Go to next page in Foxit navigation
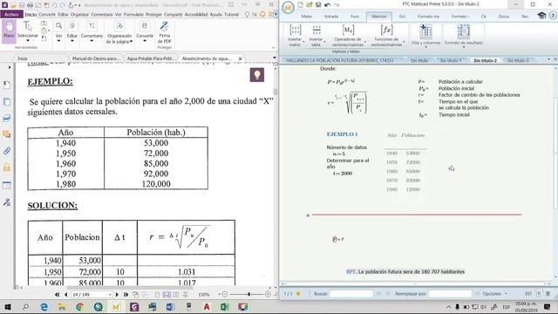The image size is (558, 314). click(x=117, y=295)
